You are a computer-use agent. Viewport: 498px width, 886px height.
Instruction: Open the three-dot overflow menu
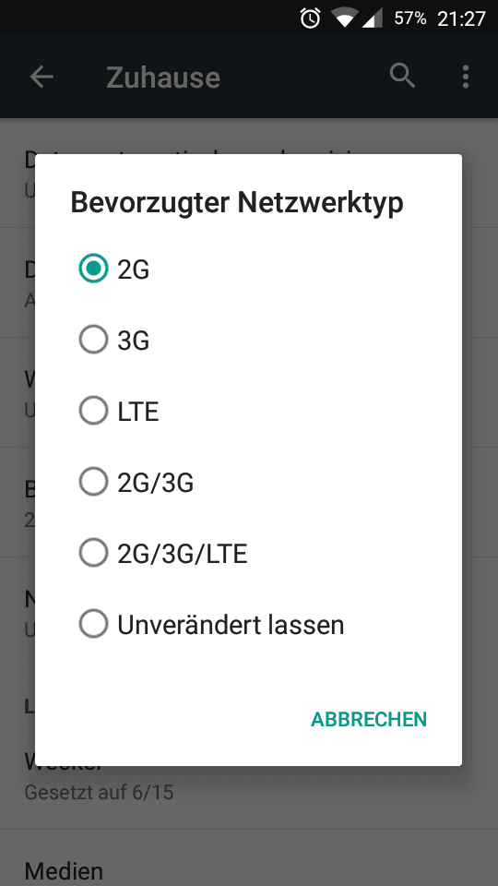465,77
